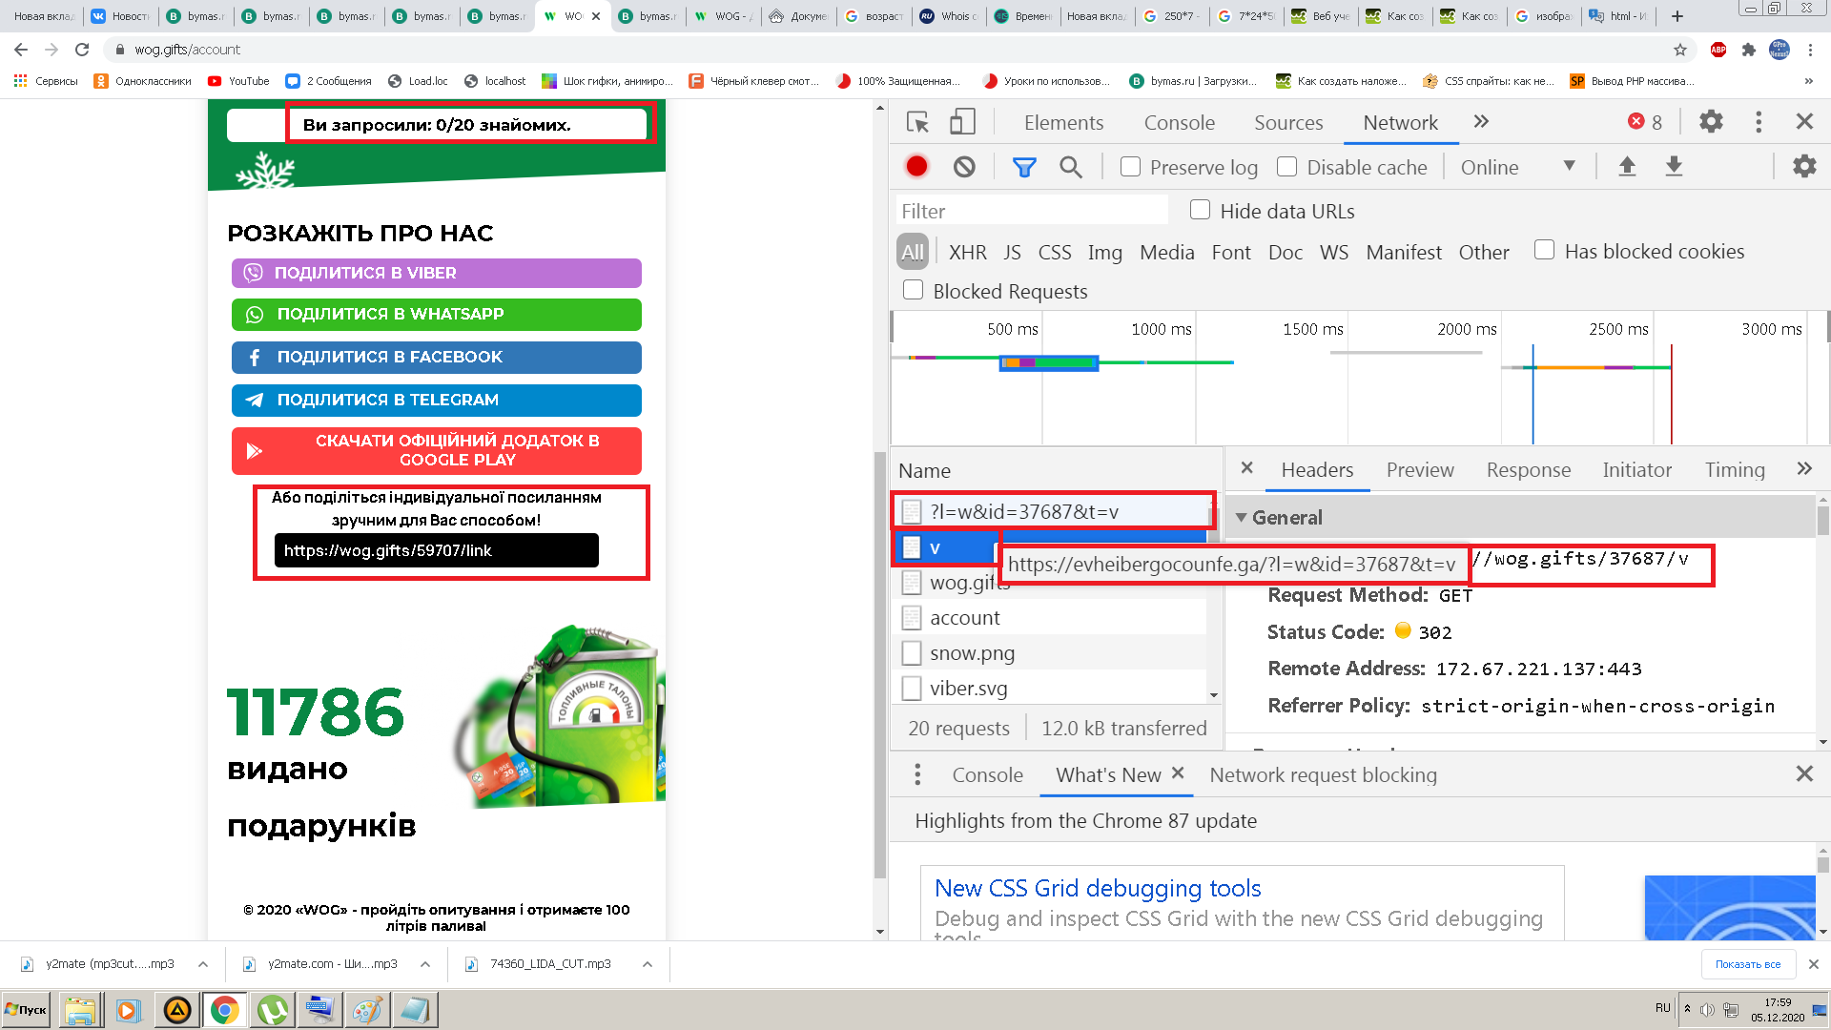Click the Import HAR upload arrow icon

coord(1627,167)
